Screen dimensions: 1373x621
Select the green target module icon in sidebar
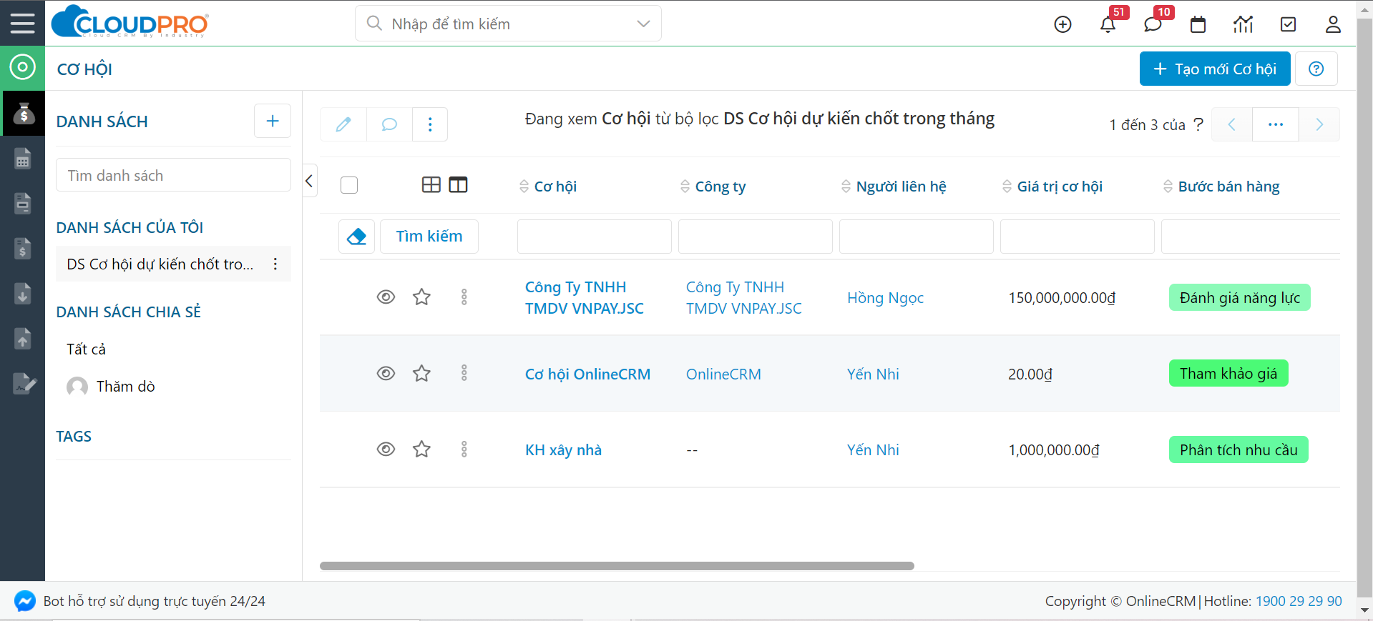point(22,68)
